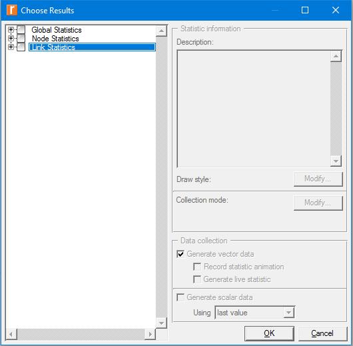Viewport: 353px width, 346px height.
Task: Cancel the Choose Results dialog
Action: pyautogui.click(x=322, y=333)
